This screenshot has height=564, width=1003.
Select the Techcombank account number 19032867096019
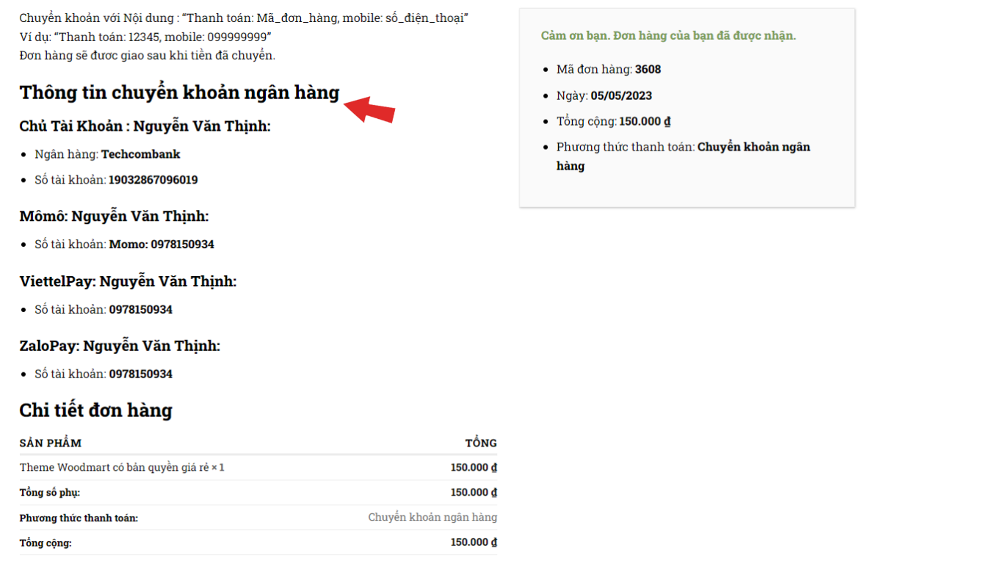tap(153, 180)
